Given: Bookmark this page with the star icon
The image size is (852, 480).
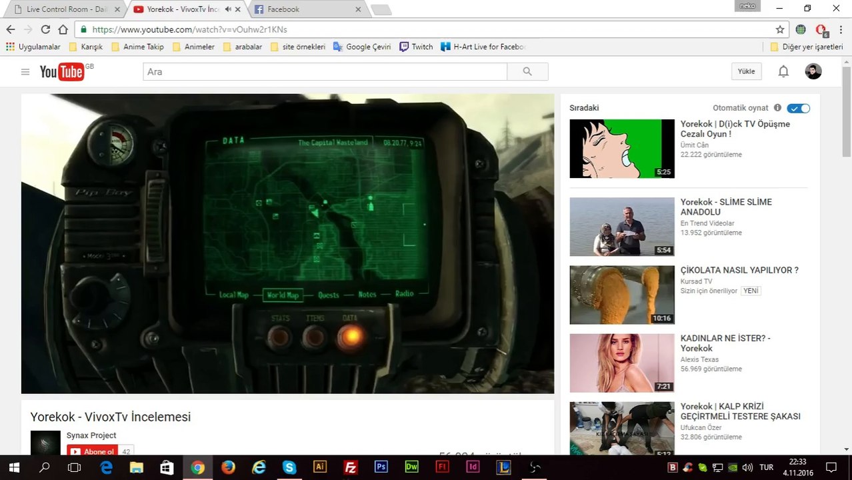Looking at the screenshot, I should tap(780, 29).
